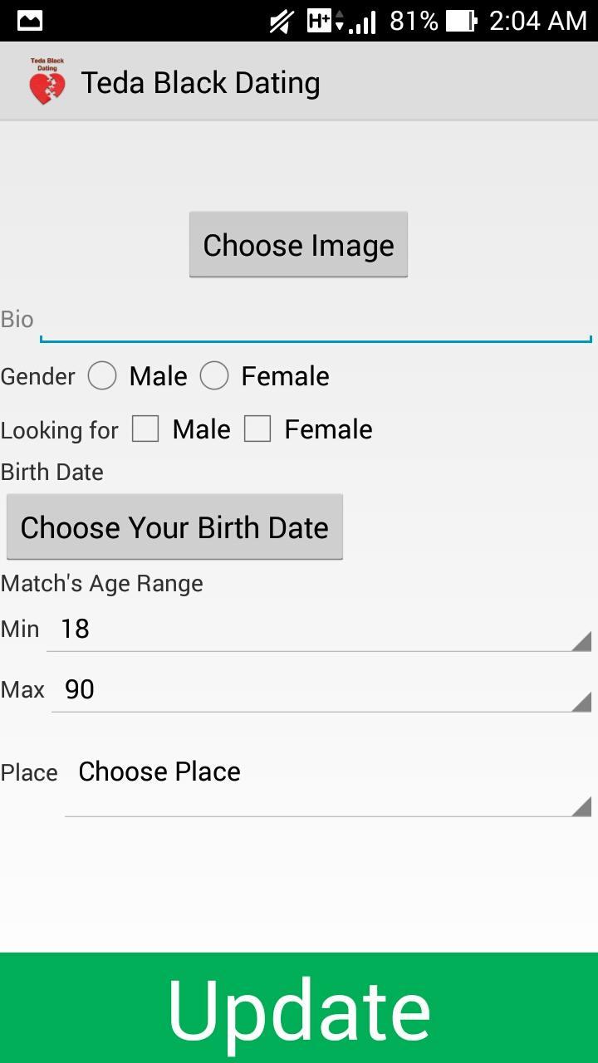The width and height of the screenshot is (598, 1063).
Task: Tap the battery icon in status bar
Action: tap(461, 21)
